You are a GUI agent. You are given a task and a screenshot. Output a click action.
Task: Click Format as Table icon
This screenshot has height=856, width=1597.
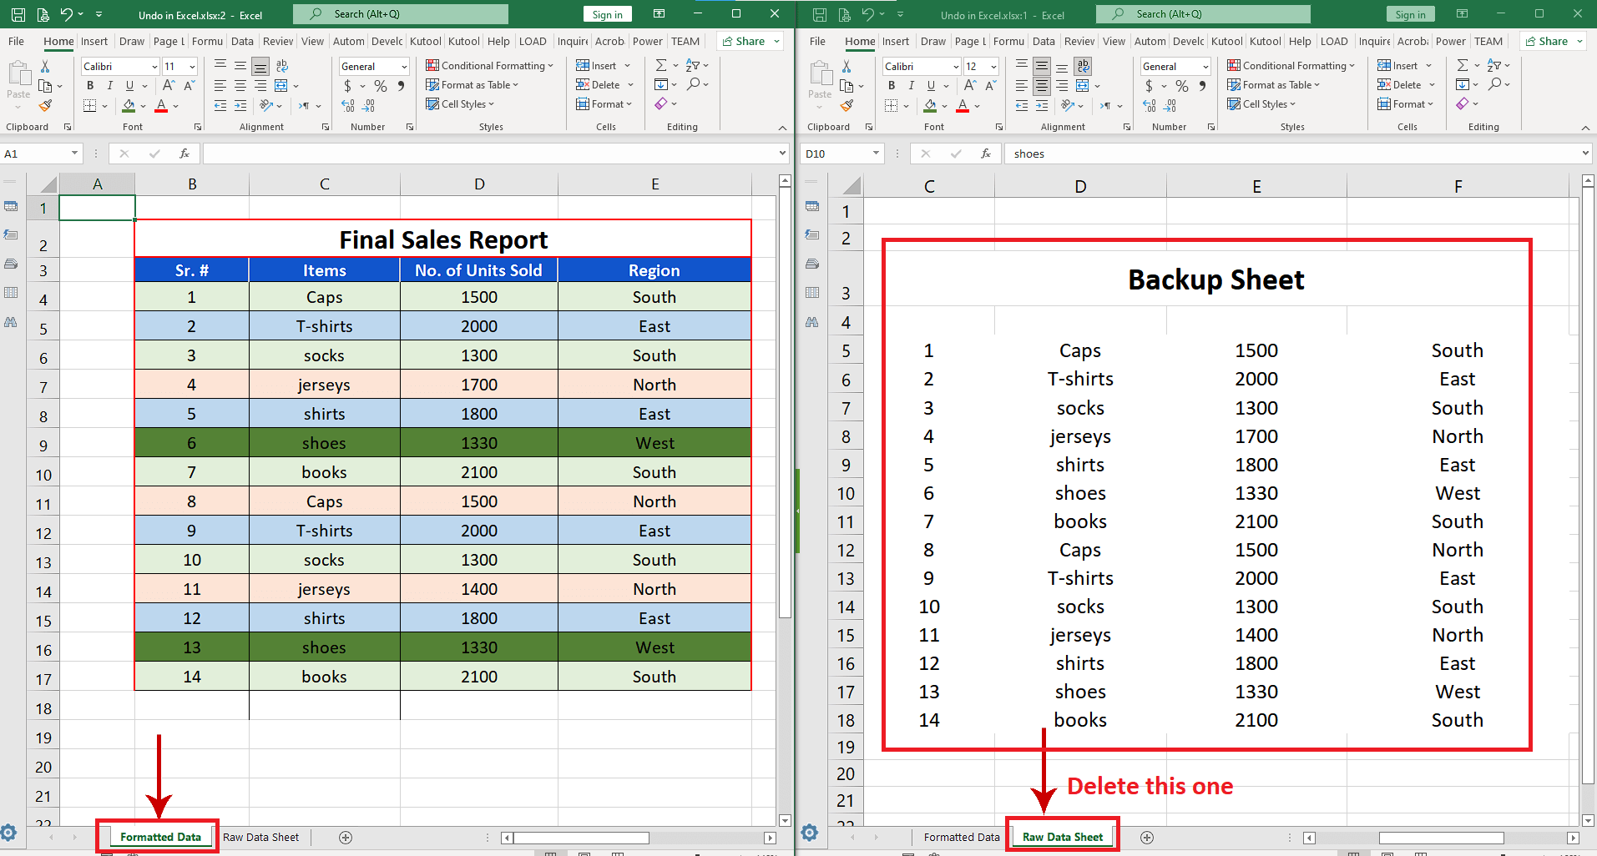coord(433,84)
